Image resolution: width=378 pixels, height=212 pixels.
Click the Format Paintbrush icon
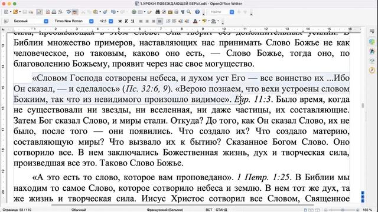(x=105, y=12)
